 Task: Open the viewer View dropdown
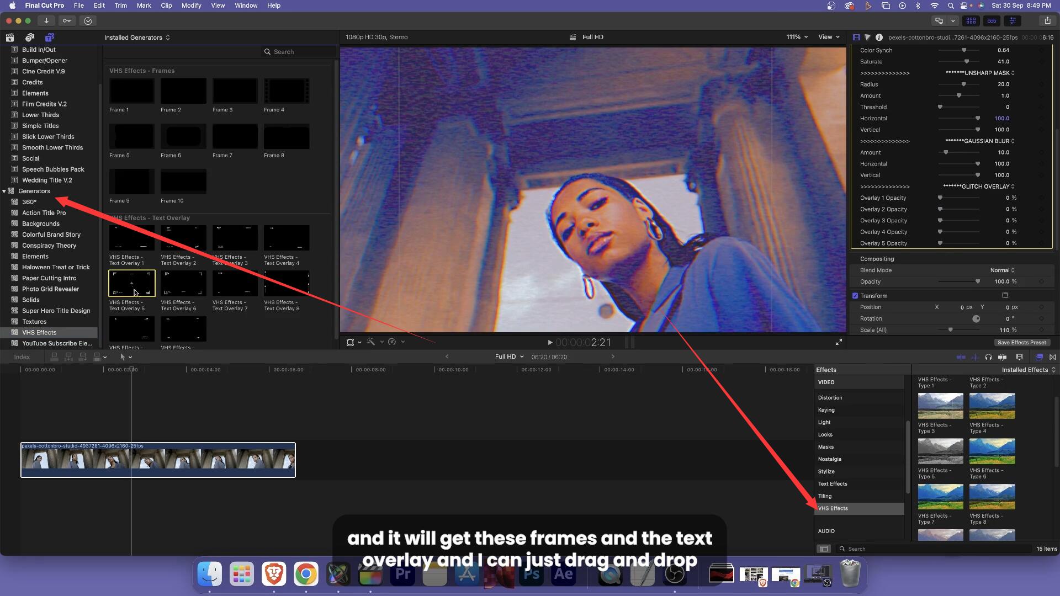coord(829,37)
